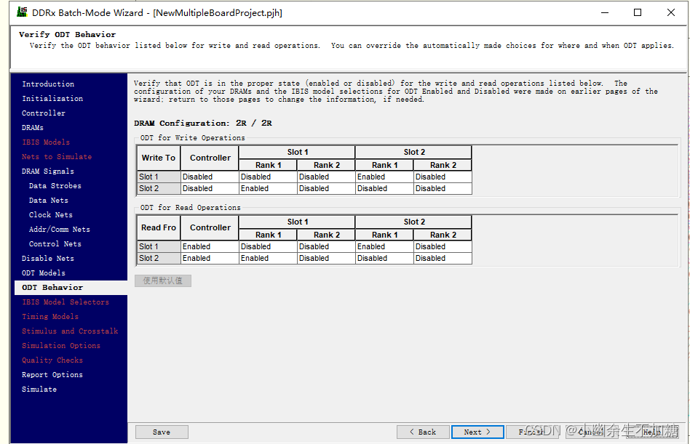Screen dimensions: 690x444
Task: Change Read Slot 2 row, Slot 1 Rank 1 Enabled cell
Action: (268, 258)
